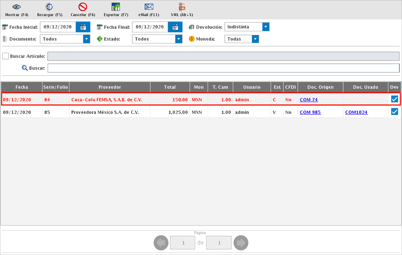
Task: Open the Moneda currency dropdown
Action: 255,39
